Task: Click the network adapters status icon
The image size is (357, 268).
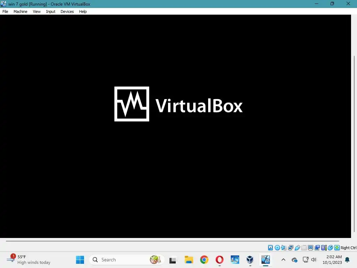Action: click(290, 247)
